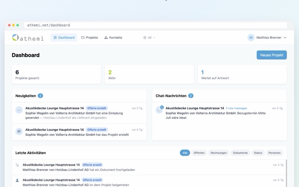Open activity 'hat ein Dokument hochgeladen'
This screenshot has height=187, width=299.
click(x=149, y=167)
